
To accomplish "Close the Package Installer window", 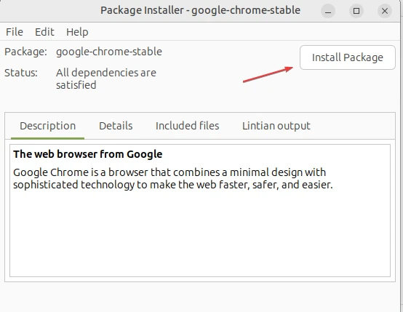I will click(x=385, y=11).
